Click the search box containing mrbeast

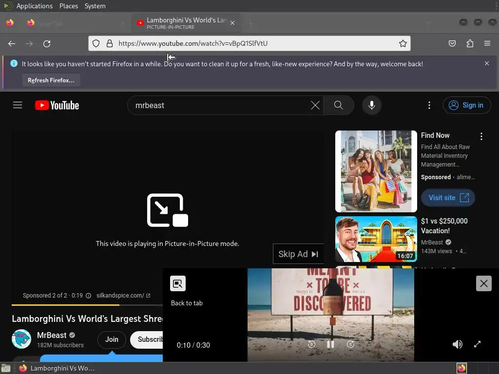pyautogui.click(x=220, y=105)
